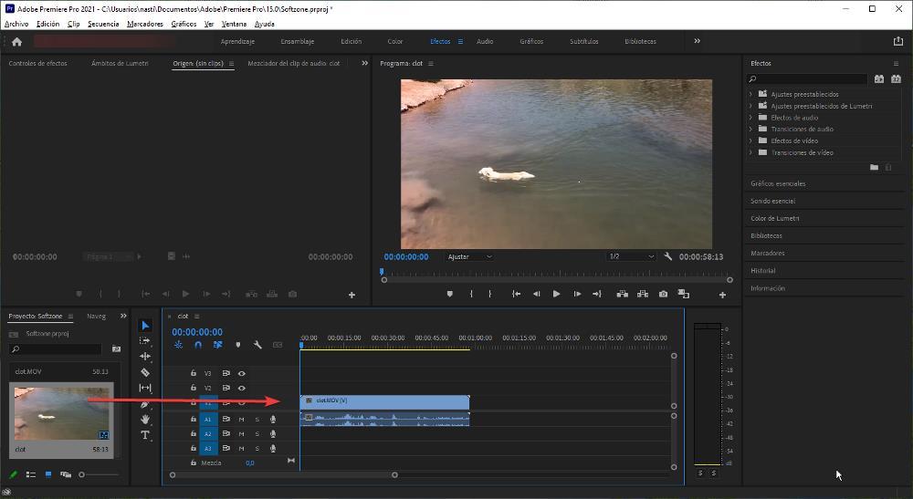Click the Lift button in Program monitor

622,295
